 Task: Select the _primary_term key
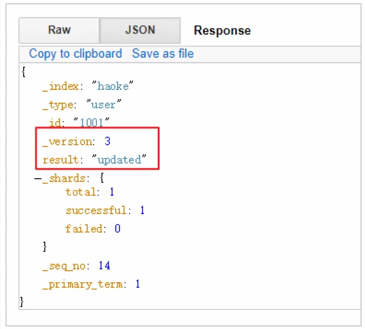click(82, 285)
